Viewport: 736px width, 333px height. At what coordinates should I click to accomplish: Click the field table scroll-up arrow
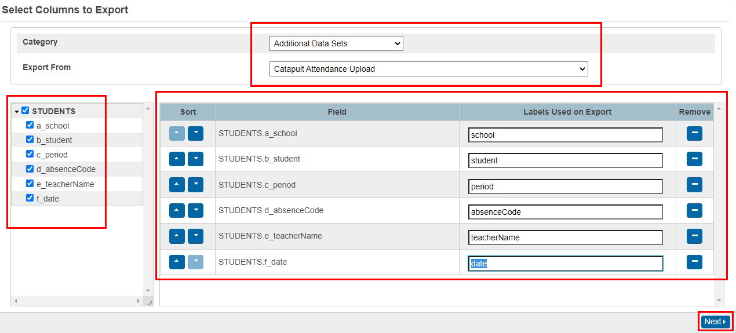coord(720,108)
